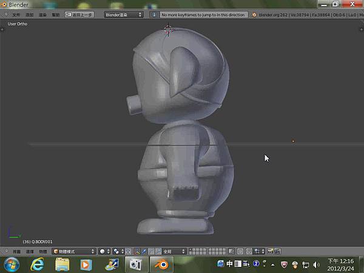Open the snap element type dropdown

click(259, 251)
